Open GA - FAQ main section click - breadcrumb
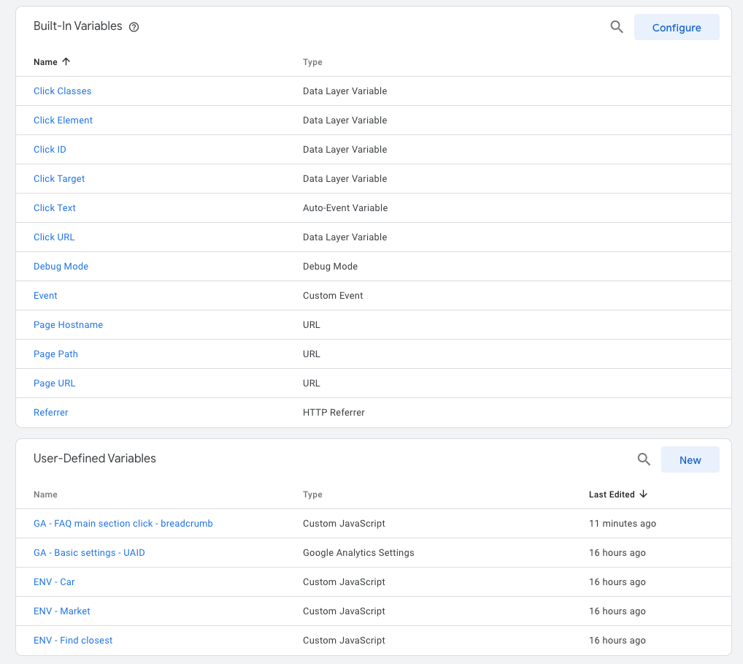This screenshot has width=743, height=664. point(123,524)
